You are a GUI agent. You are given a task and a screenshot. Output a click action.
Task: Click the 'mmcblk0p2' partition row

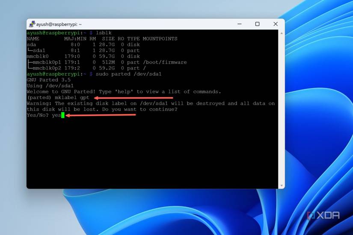(86, 68)
